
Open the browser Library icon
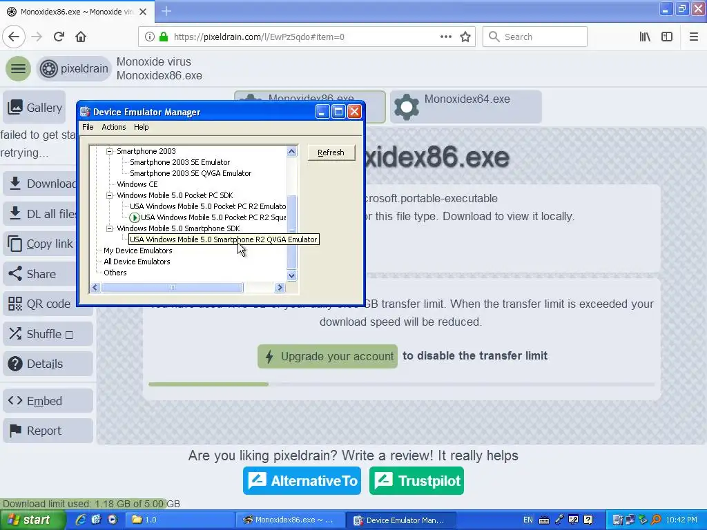point(645,37)
